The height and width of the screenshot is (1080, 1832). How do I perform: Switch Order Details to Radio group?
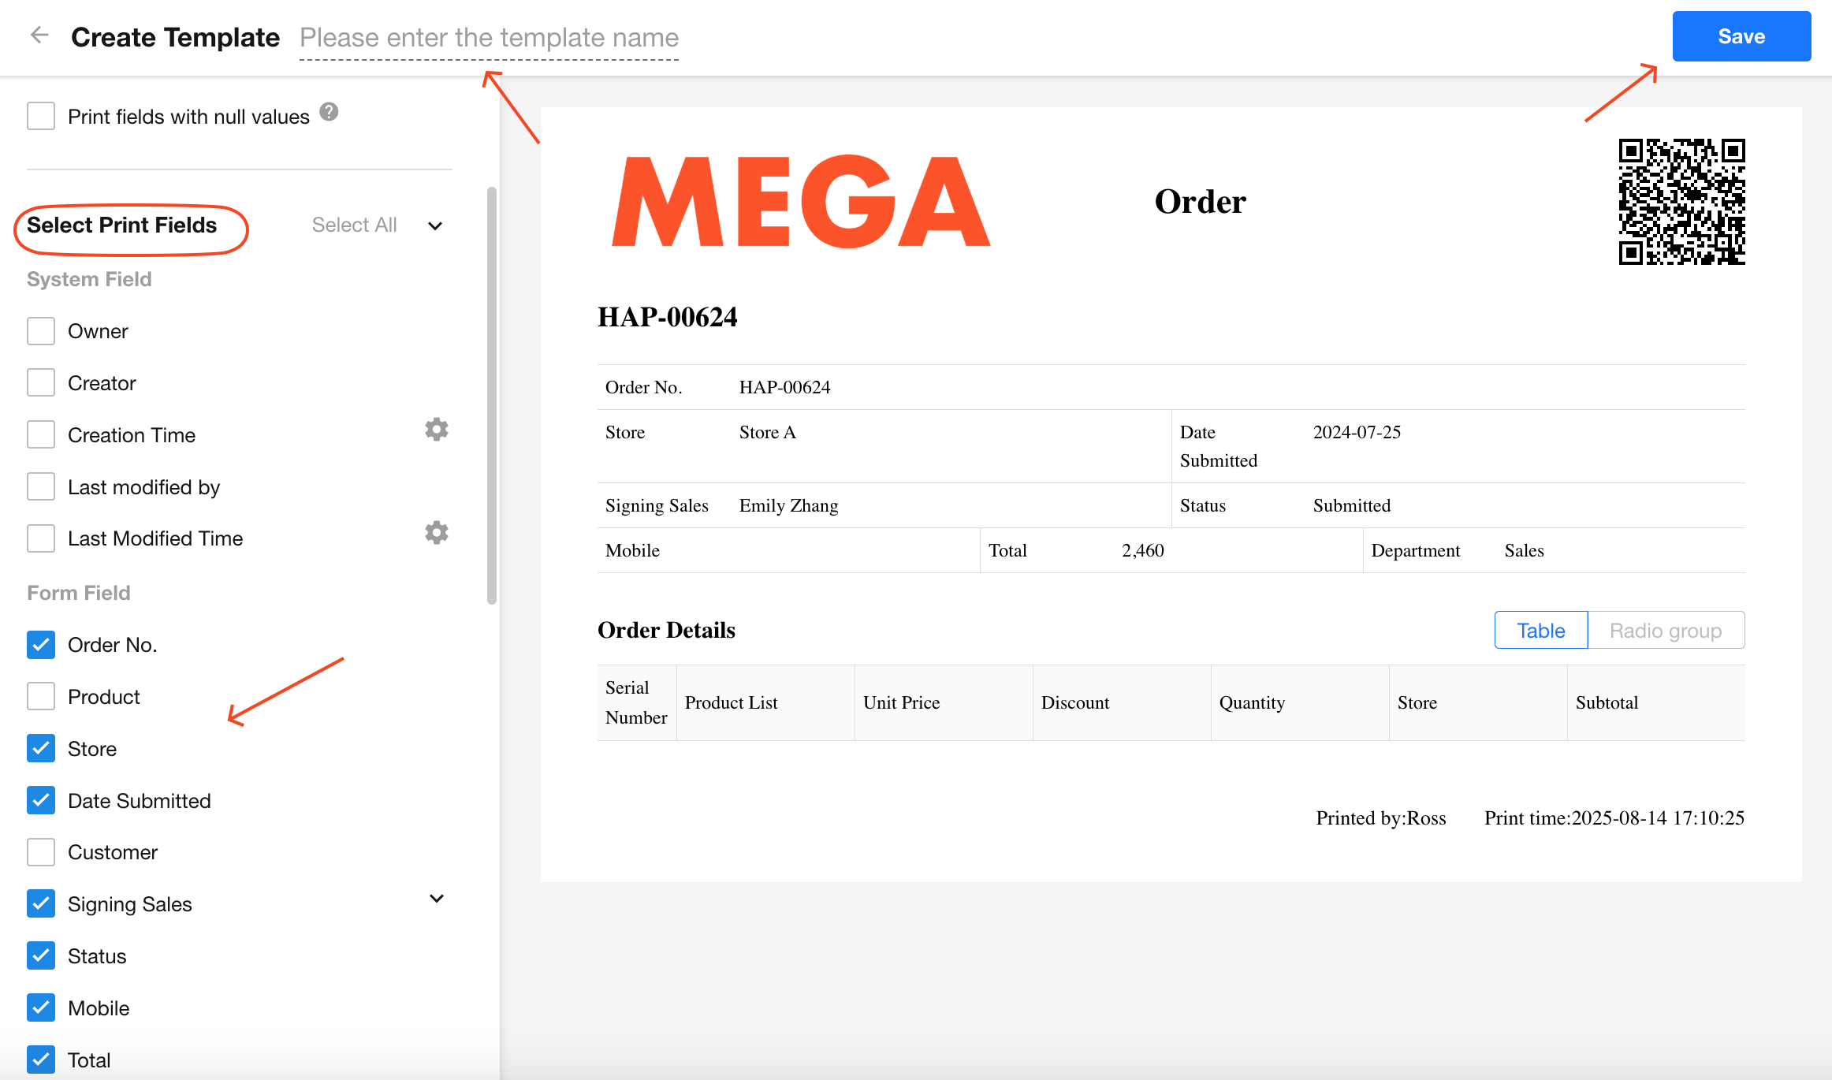click(x=1665, y=631)
